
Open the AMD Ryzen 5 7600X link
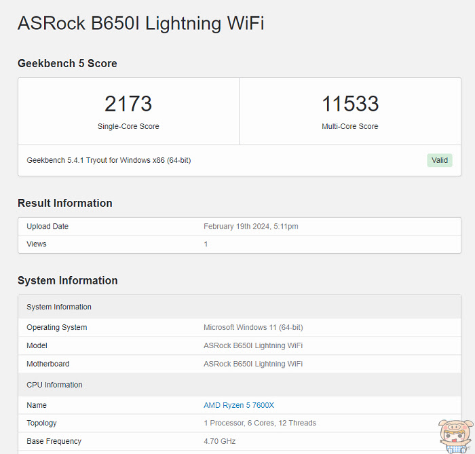click(x=239, y=405)
